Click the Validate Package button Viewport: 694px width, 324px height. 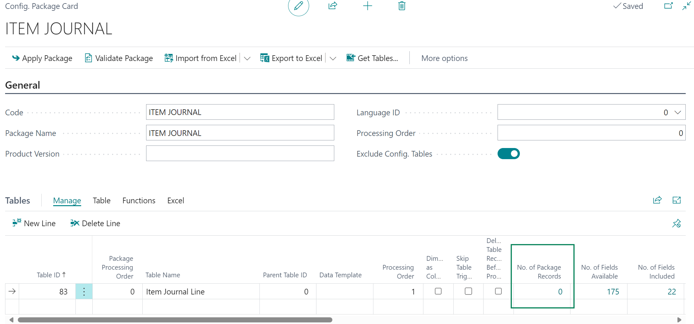point(119,58)
